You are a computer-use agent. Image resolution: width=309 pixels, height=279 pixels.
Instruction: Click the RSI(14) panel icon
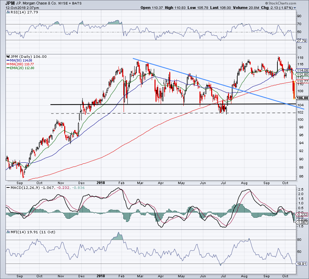click(x=8, y=12)
